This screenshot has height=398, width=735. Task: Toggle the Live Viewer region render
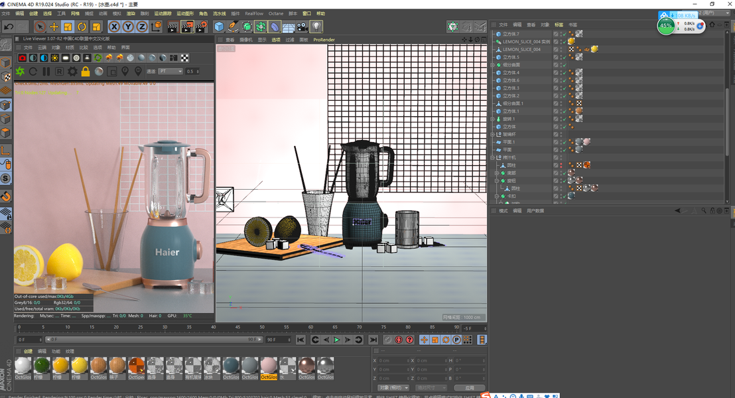pos(111,71)
